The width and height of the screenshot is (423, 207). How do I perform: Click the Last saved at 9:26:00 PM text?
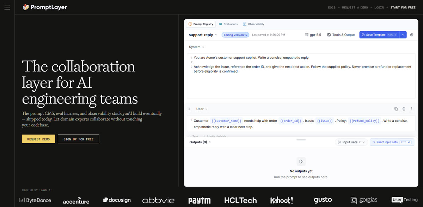click(x=269, y=35)
